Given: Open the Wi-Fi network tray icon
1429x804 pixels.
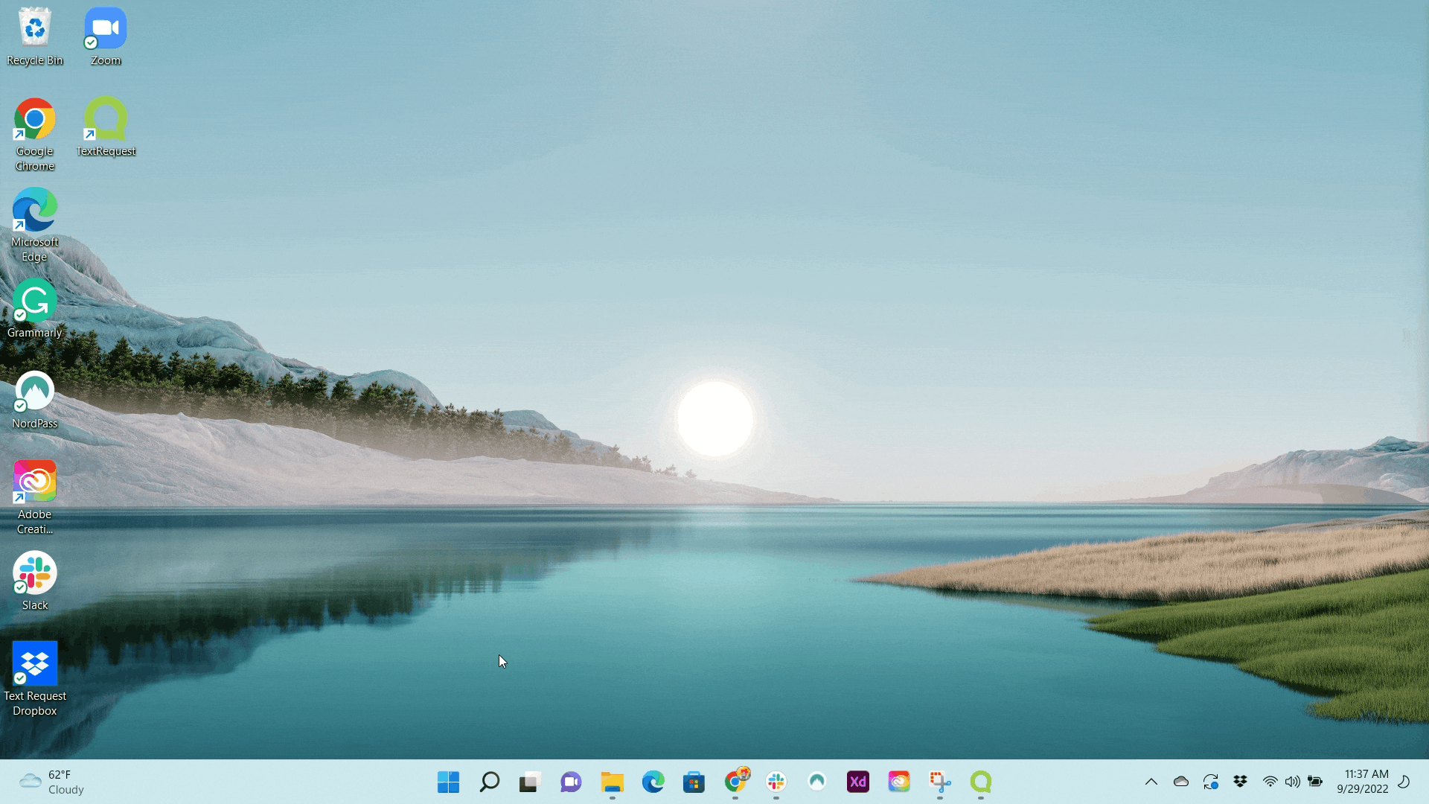Looking at the screenshot, I should (x=1270, y=782).
